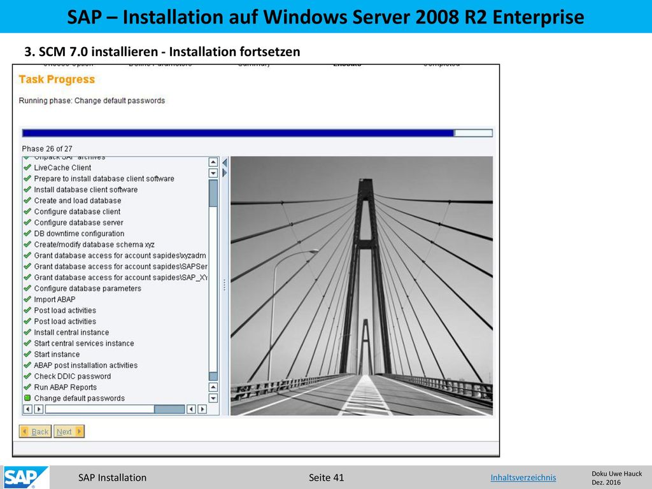Image resolution: width=652 pixels, height=489 pixels.
Task: Select Prepare to install database client software
Action: (x=104, y=178)
